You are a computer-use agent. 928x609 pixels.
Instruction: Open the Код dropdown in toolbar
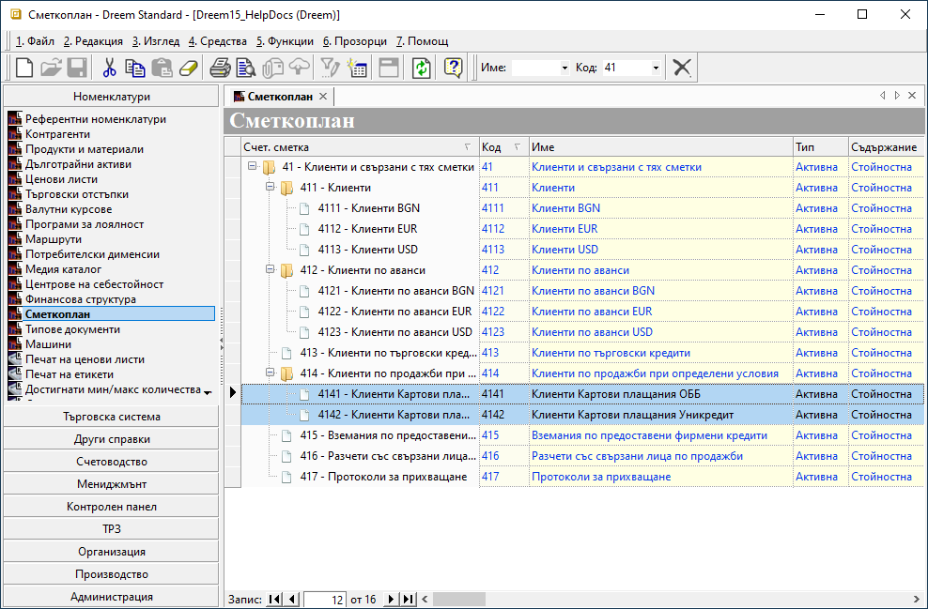(655, 68)
